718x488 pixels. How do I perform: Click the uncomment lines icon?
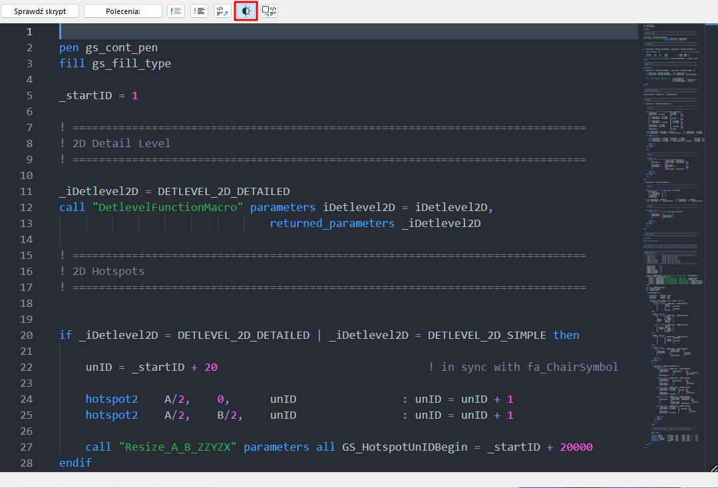coord(199,11)
